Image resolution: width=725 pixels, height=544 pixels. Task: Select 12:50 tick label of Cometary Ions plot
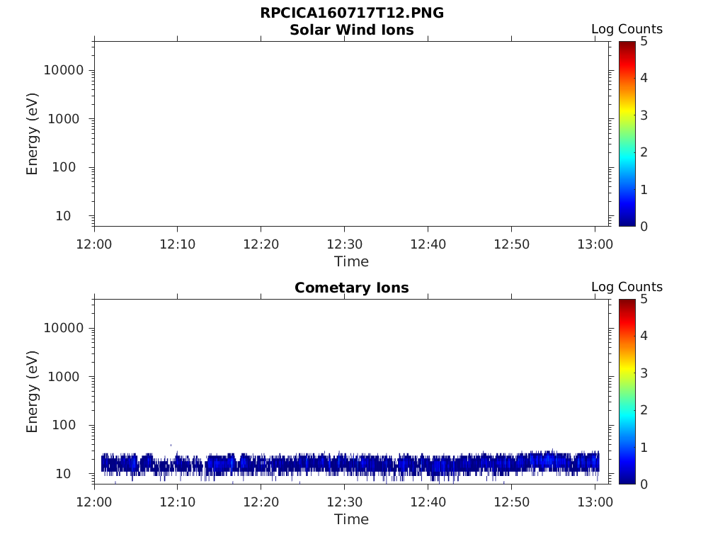(x=511, y=502)
